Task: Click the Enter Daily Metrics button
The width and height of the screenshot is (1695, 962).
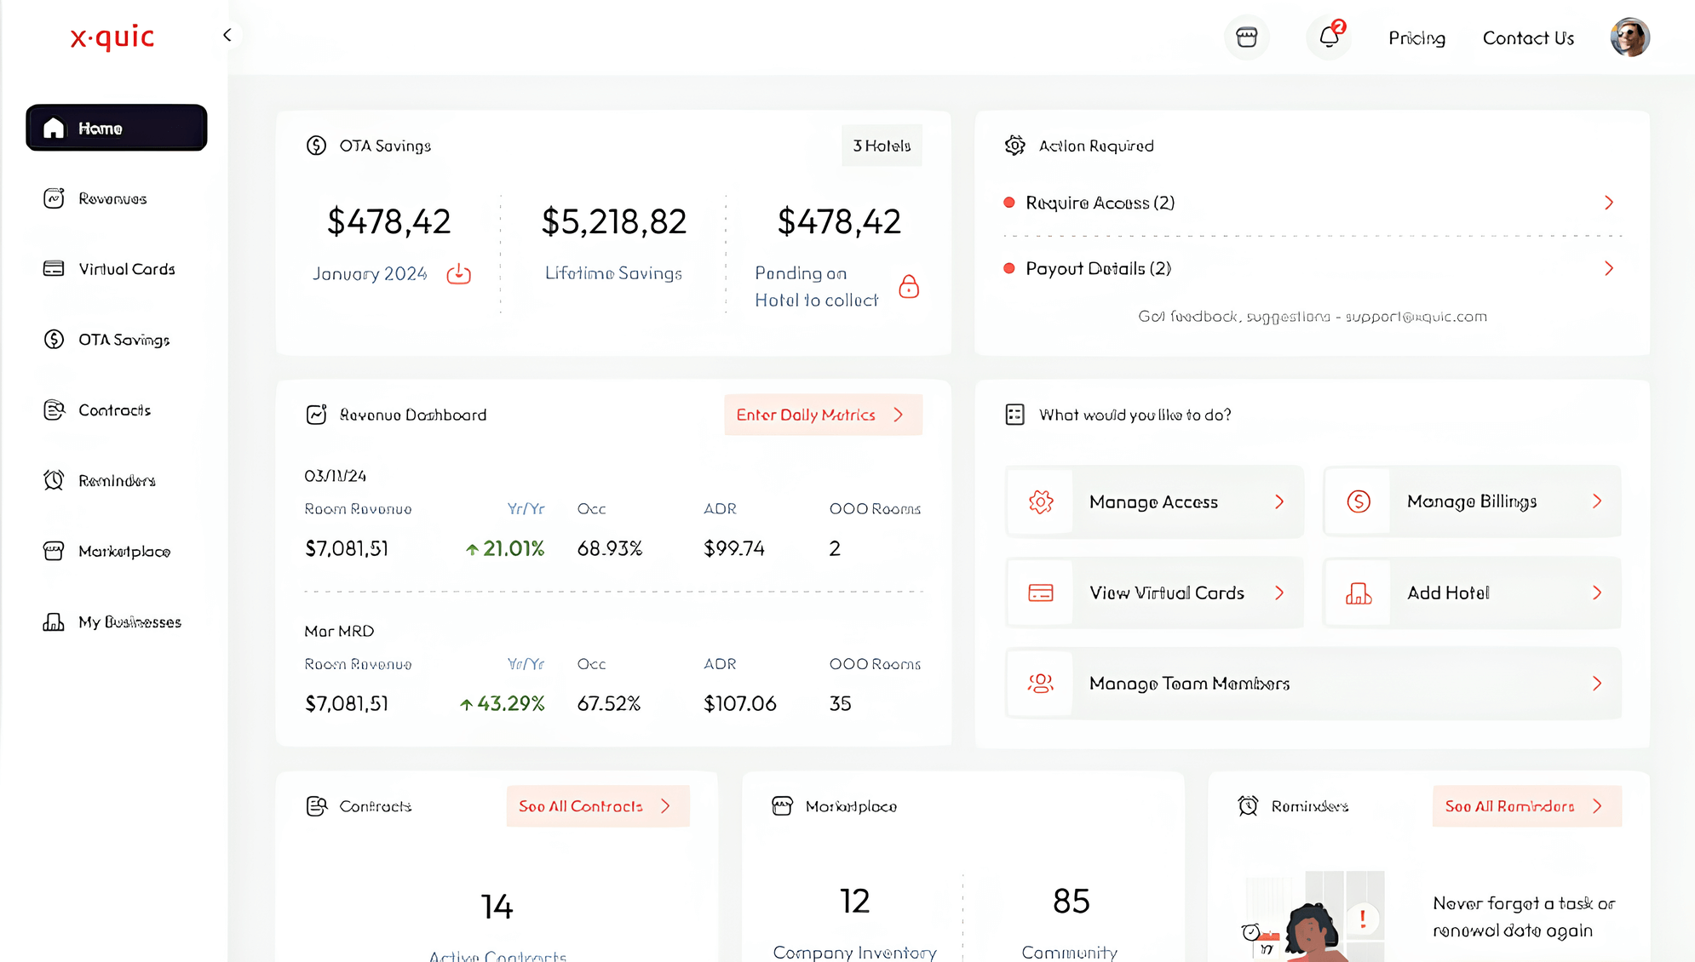Action: click(823, 415)
